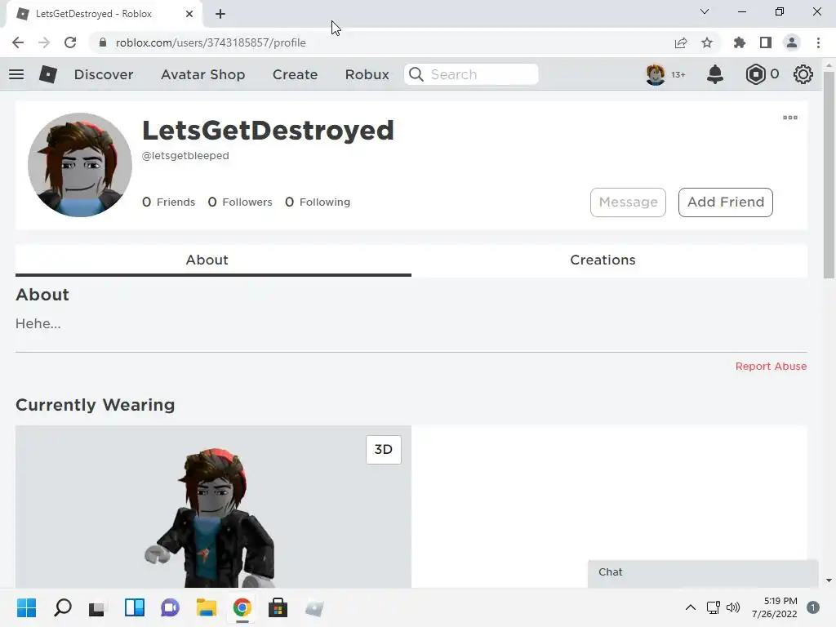Open volume control in tray
Screen dimensions: 836x627
point(733,607)
